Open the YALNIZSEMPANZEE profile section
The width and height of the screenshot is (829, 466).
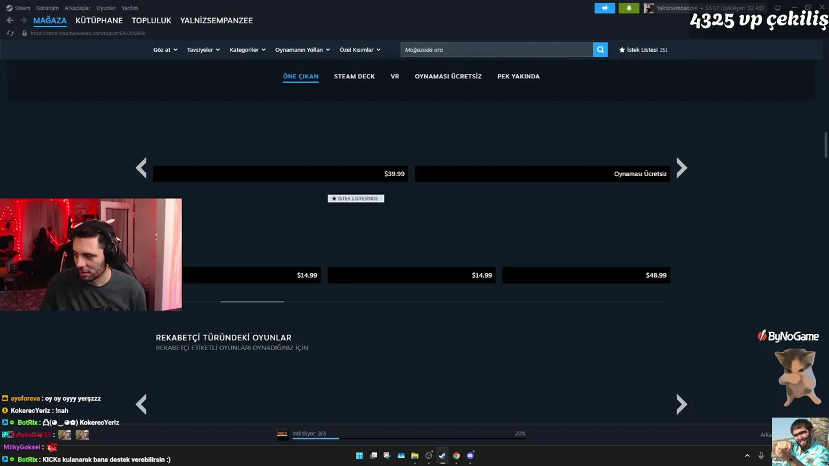coord(216,21)
